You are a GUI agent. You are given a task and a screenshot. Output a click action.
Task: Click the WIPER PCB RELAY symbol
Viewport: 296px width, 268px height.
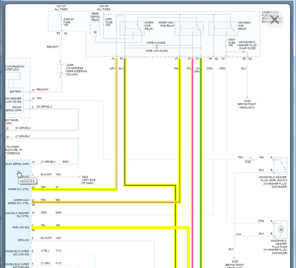(x=132, y=29)
